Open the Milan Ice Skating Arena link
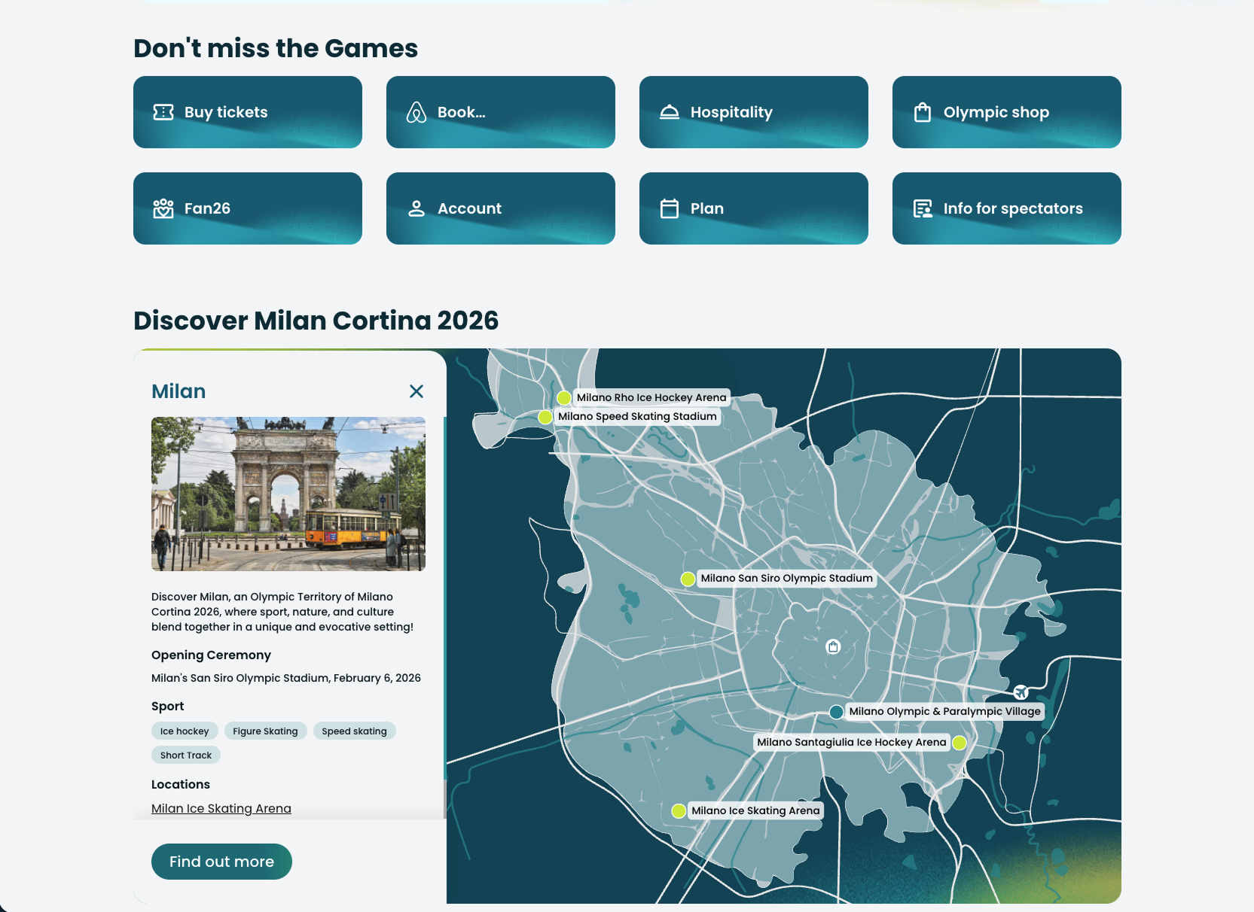This screenshot has width=1254, height=912. [x=221, y=808]
